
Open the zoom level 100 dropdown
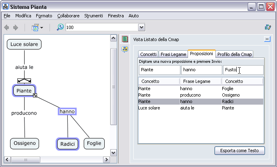[141, 27]
